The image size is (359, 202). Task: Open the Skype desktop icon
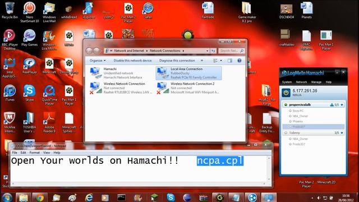(x=30, y=93)
